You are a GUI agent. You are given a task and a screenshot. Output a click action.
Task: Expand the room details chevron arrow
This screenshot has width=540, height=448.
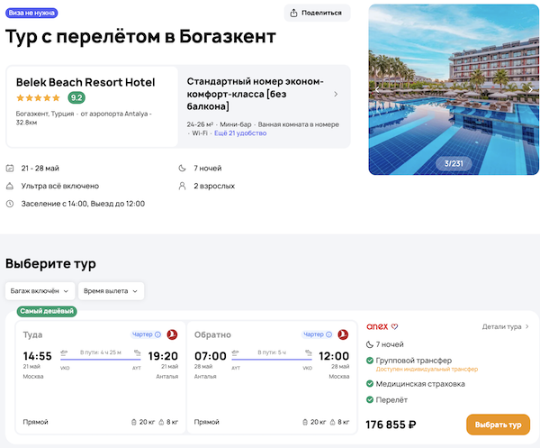[336, 94]
